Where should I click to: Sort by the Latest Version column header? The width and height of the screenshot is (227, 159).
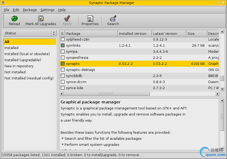169,34
